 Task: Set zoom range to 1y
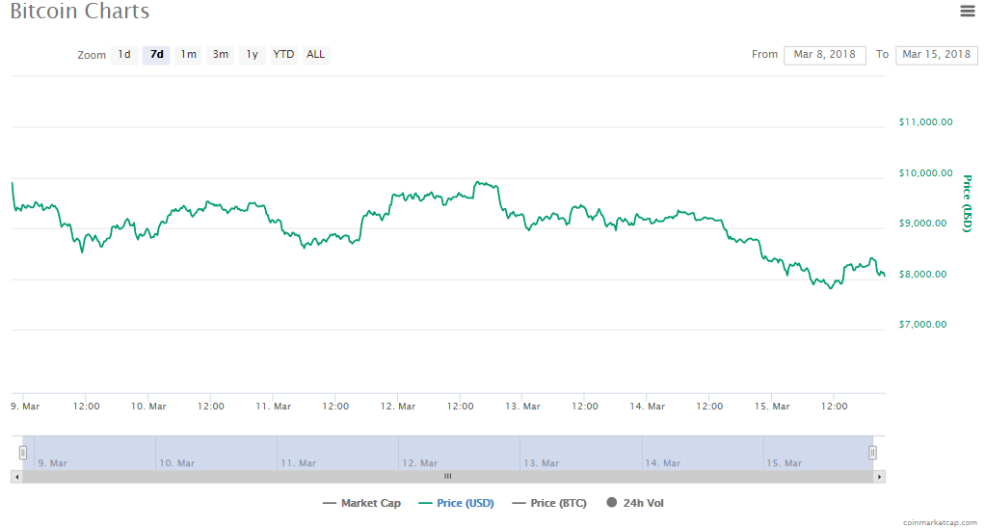(x=252, y=55)
